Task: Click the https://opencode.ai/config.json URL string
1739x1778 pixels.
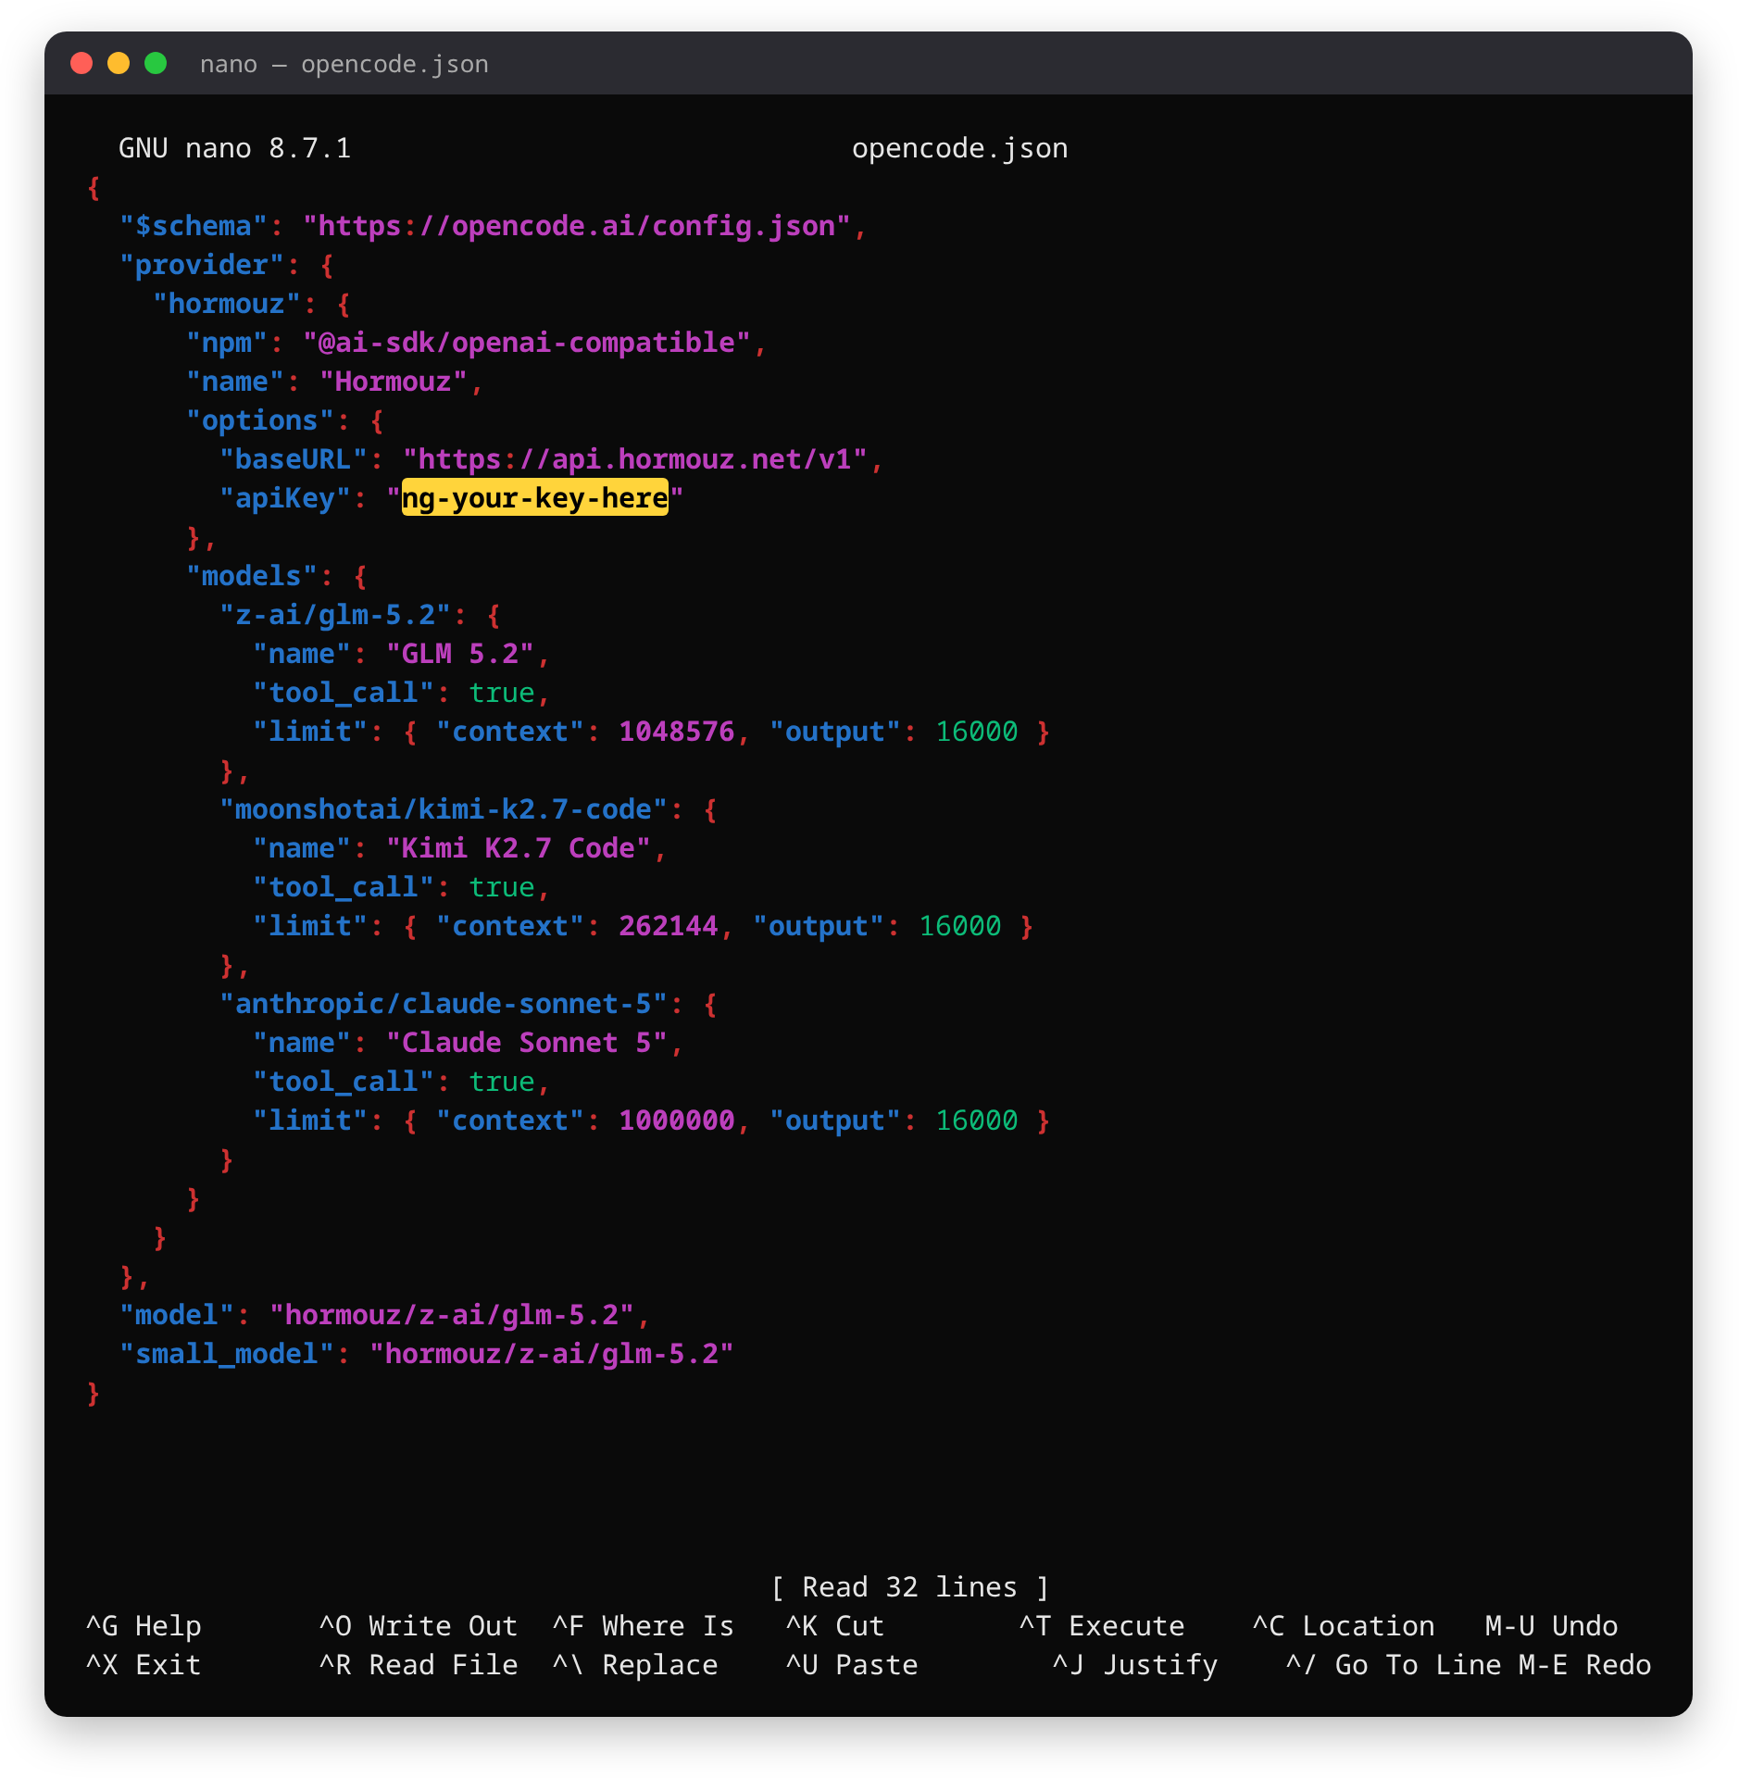Action: coord(576,225)
